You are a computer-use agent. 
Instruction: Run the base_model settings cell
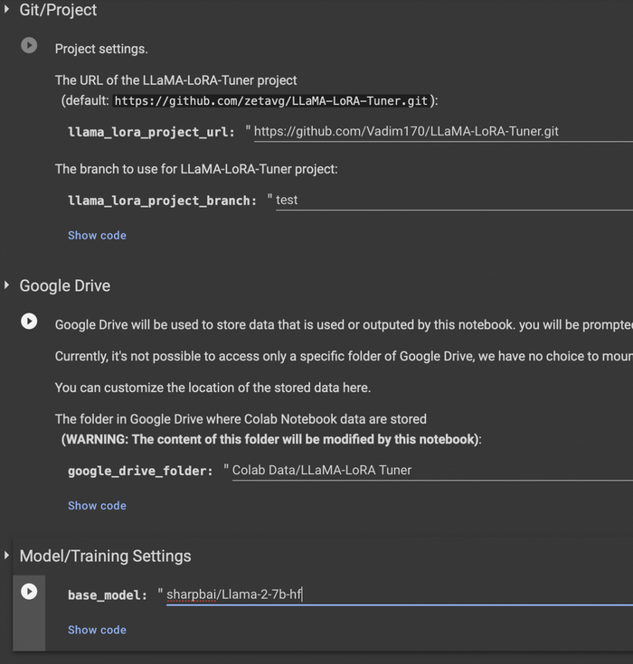(29, 591)
